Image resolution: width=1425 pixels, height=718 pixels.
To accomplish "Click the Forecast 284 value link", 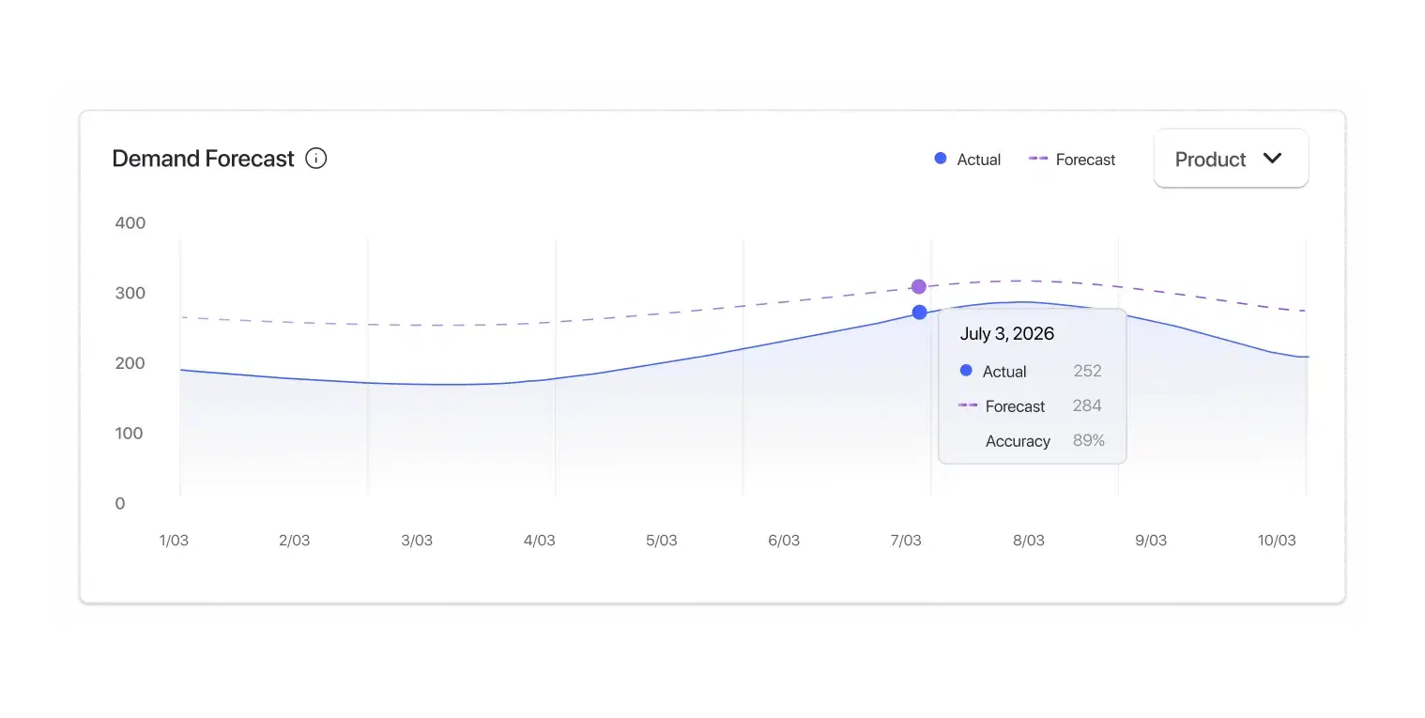I will [x=1086, y=405].
